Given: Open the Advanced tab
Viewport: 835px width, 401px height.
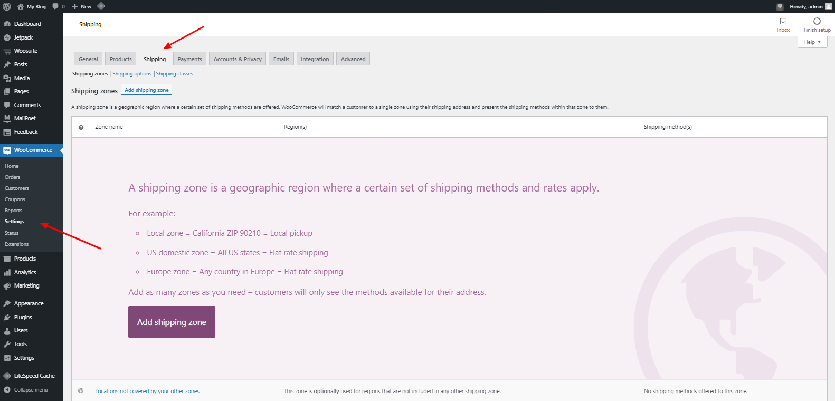Looking at the screenshot, I should (353, 59).
